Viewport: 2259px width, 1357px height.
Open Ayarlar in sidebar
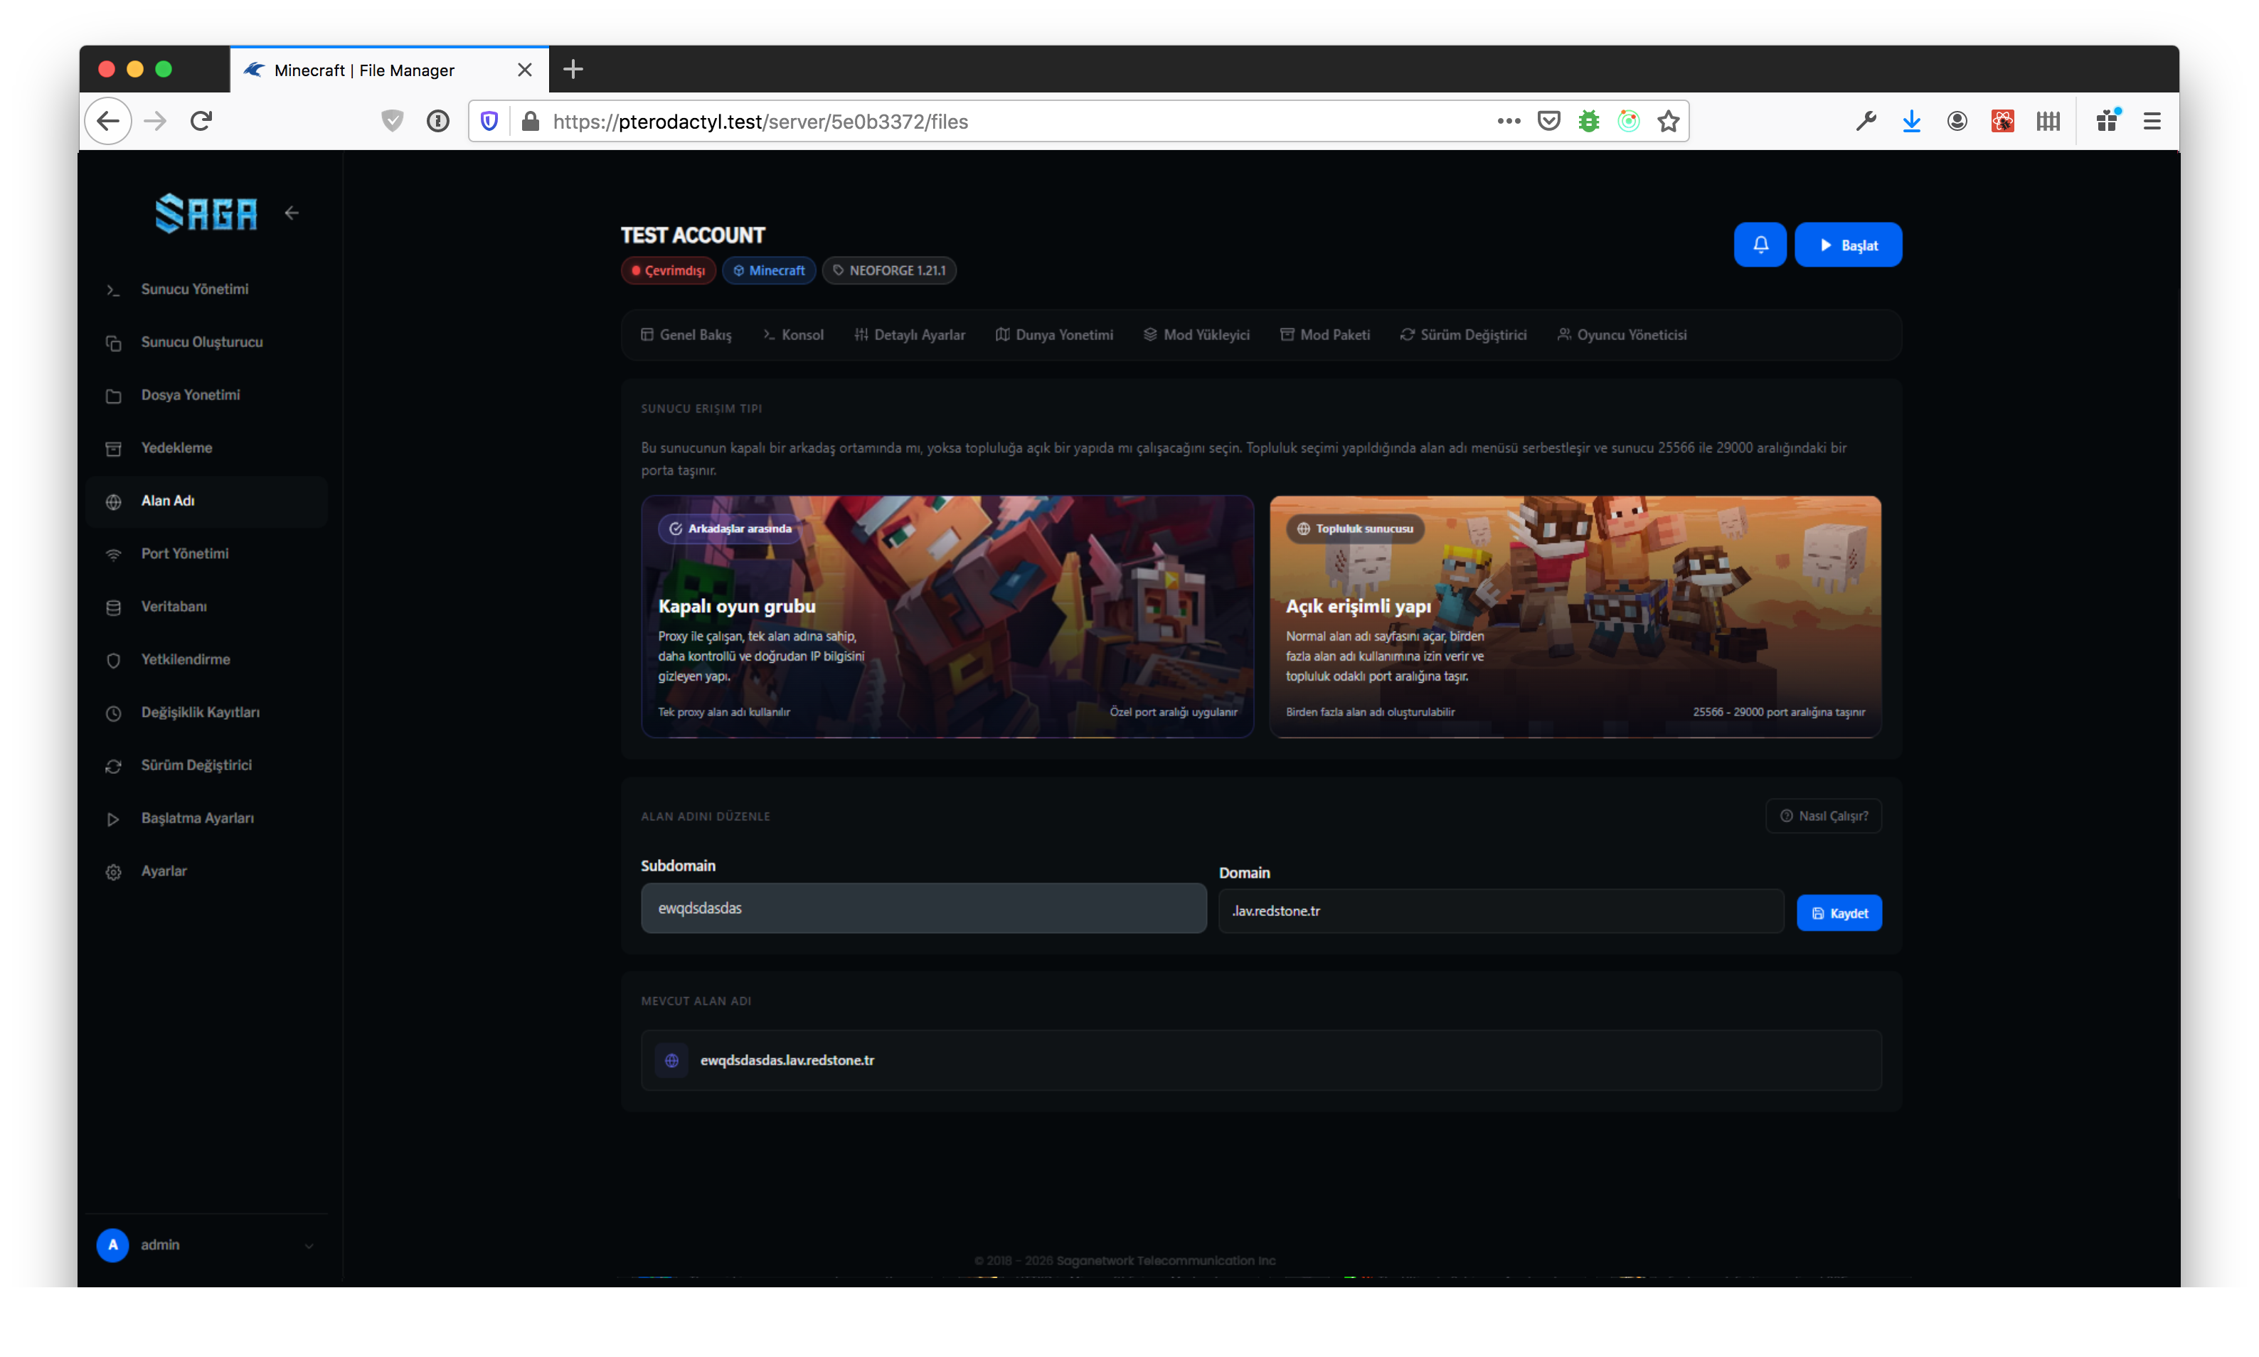pyautogui.click(x=206, y=871)
